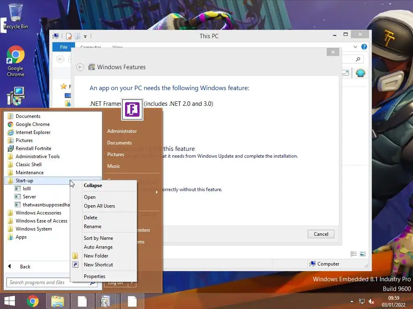Expand Maintenance folder
The height and width of the screenshot is (309, 413).
pyautogui.click(x=53, y=172)
